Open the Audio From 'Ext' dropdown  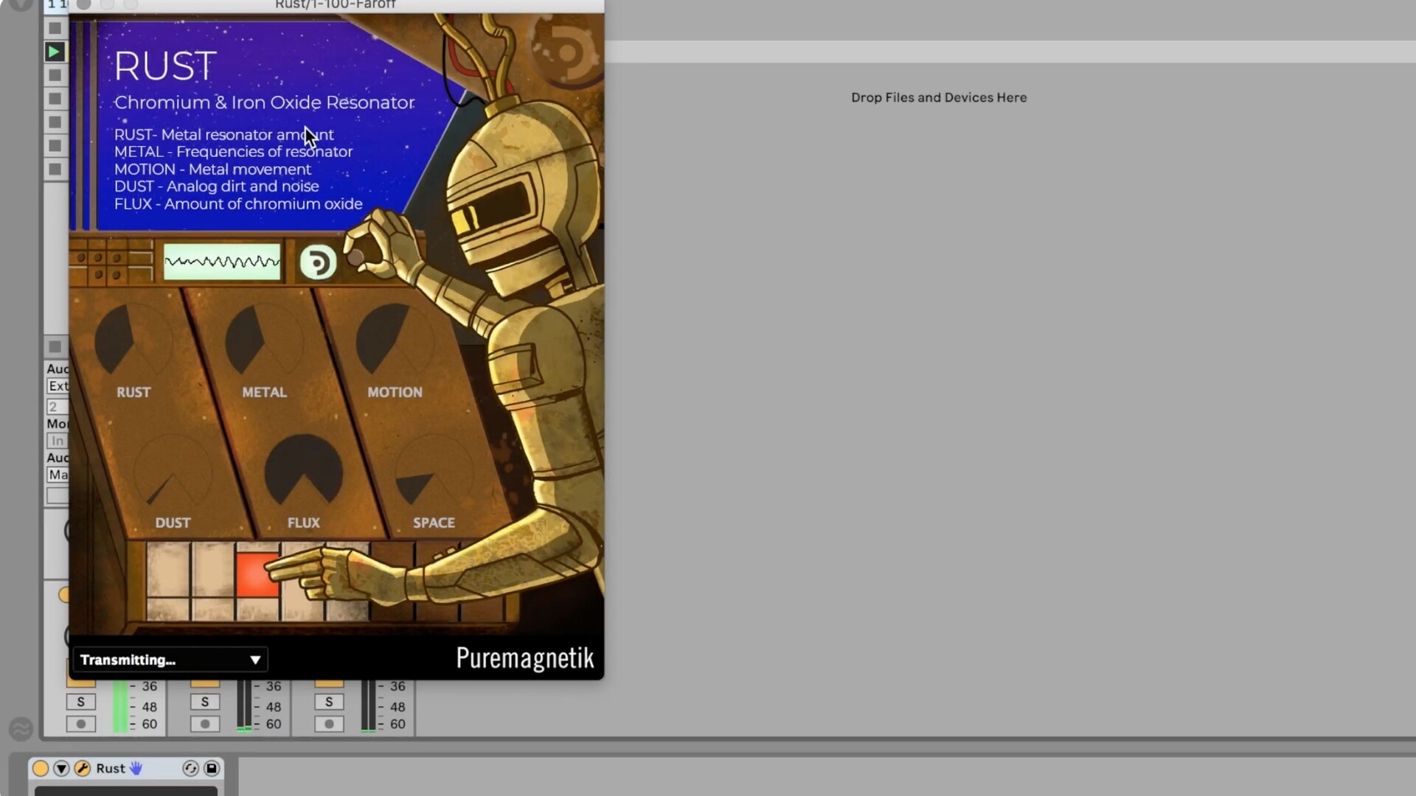(x=58, y=385)
